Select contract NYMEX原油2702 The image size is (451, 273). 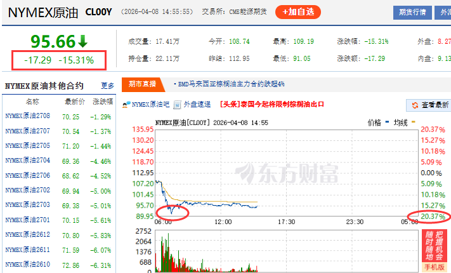[28, 190]
